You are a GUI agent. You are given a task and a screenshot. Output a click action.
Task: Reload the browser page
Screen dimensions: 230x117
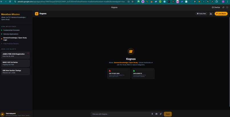pos(10,2)
